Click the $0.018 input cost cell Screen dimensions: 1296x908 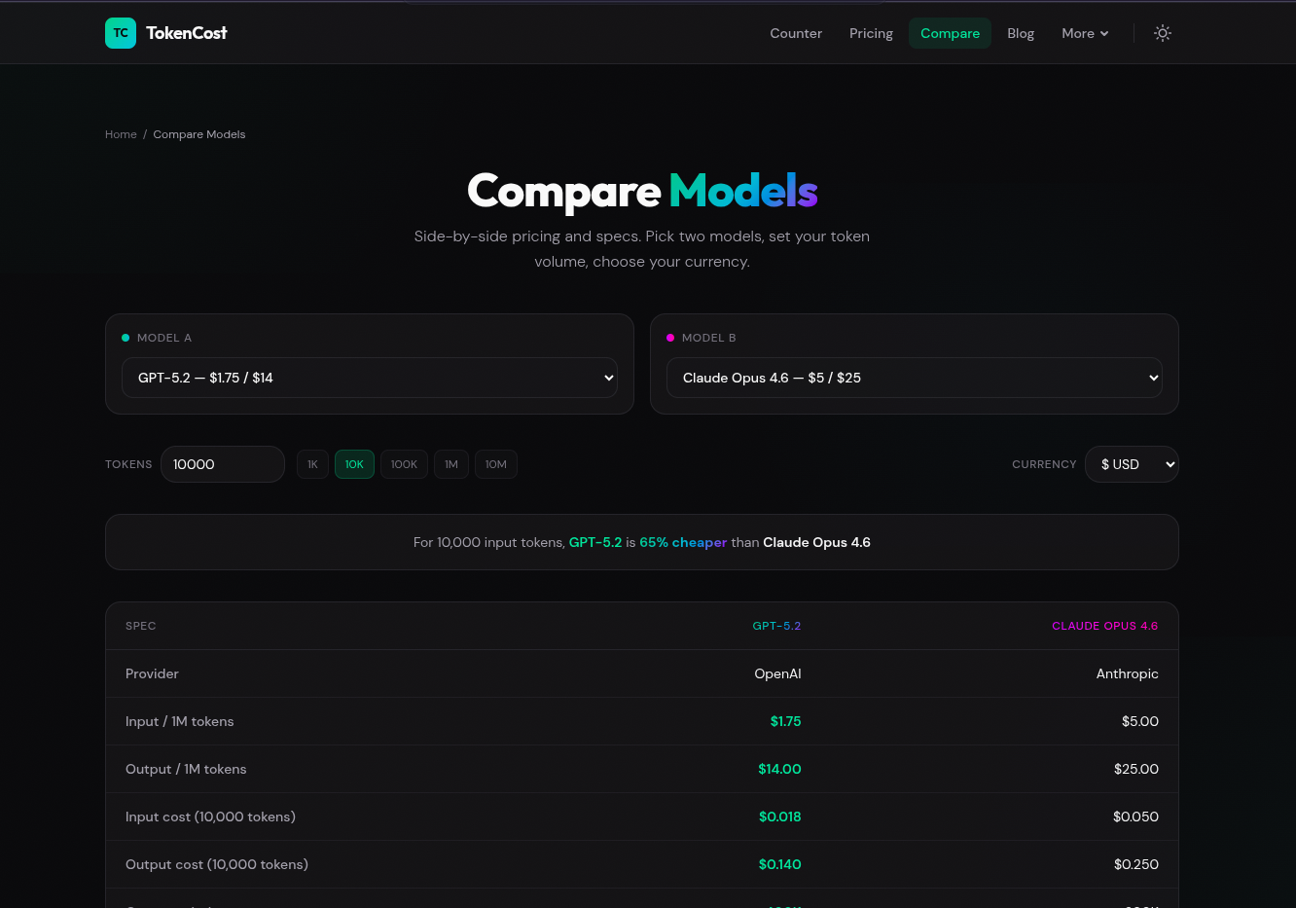pos(780,817)
